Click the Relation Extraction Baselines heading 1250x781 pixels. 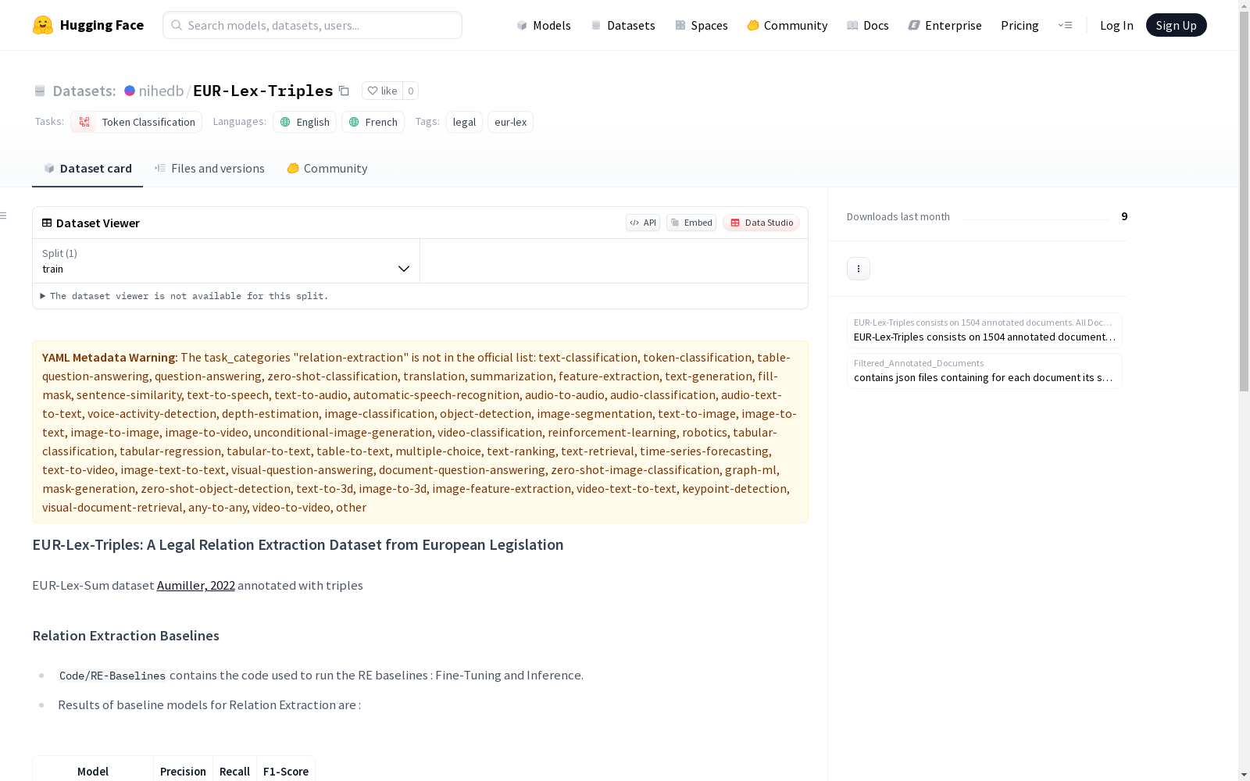126,636
